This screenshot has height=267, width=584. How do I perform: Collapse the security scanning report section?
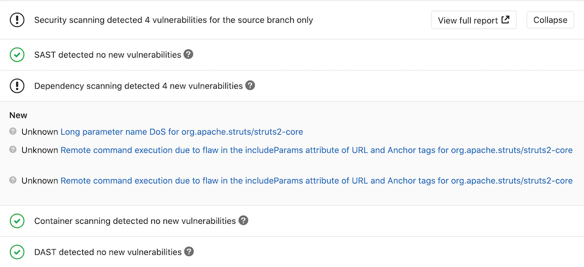pos(550,20)
